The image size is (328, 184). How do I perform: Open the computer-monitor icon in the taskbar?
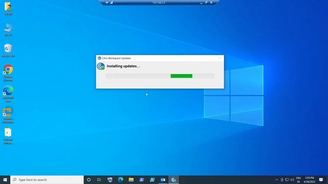coord(110,179)
